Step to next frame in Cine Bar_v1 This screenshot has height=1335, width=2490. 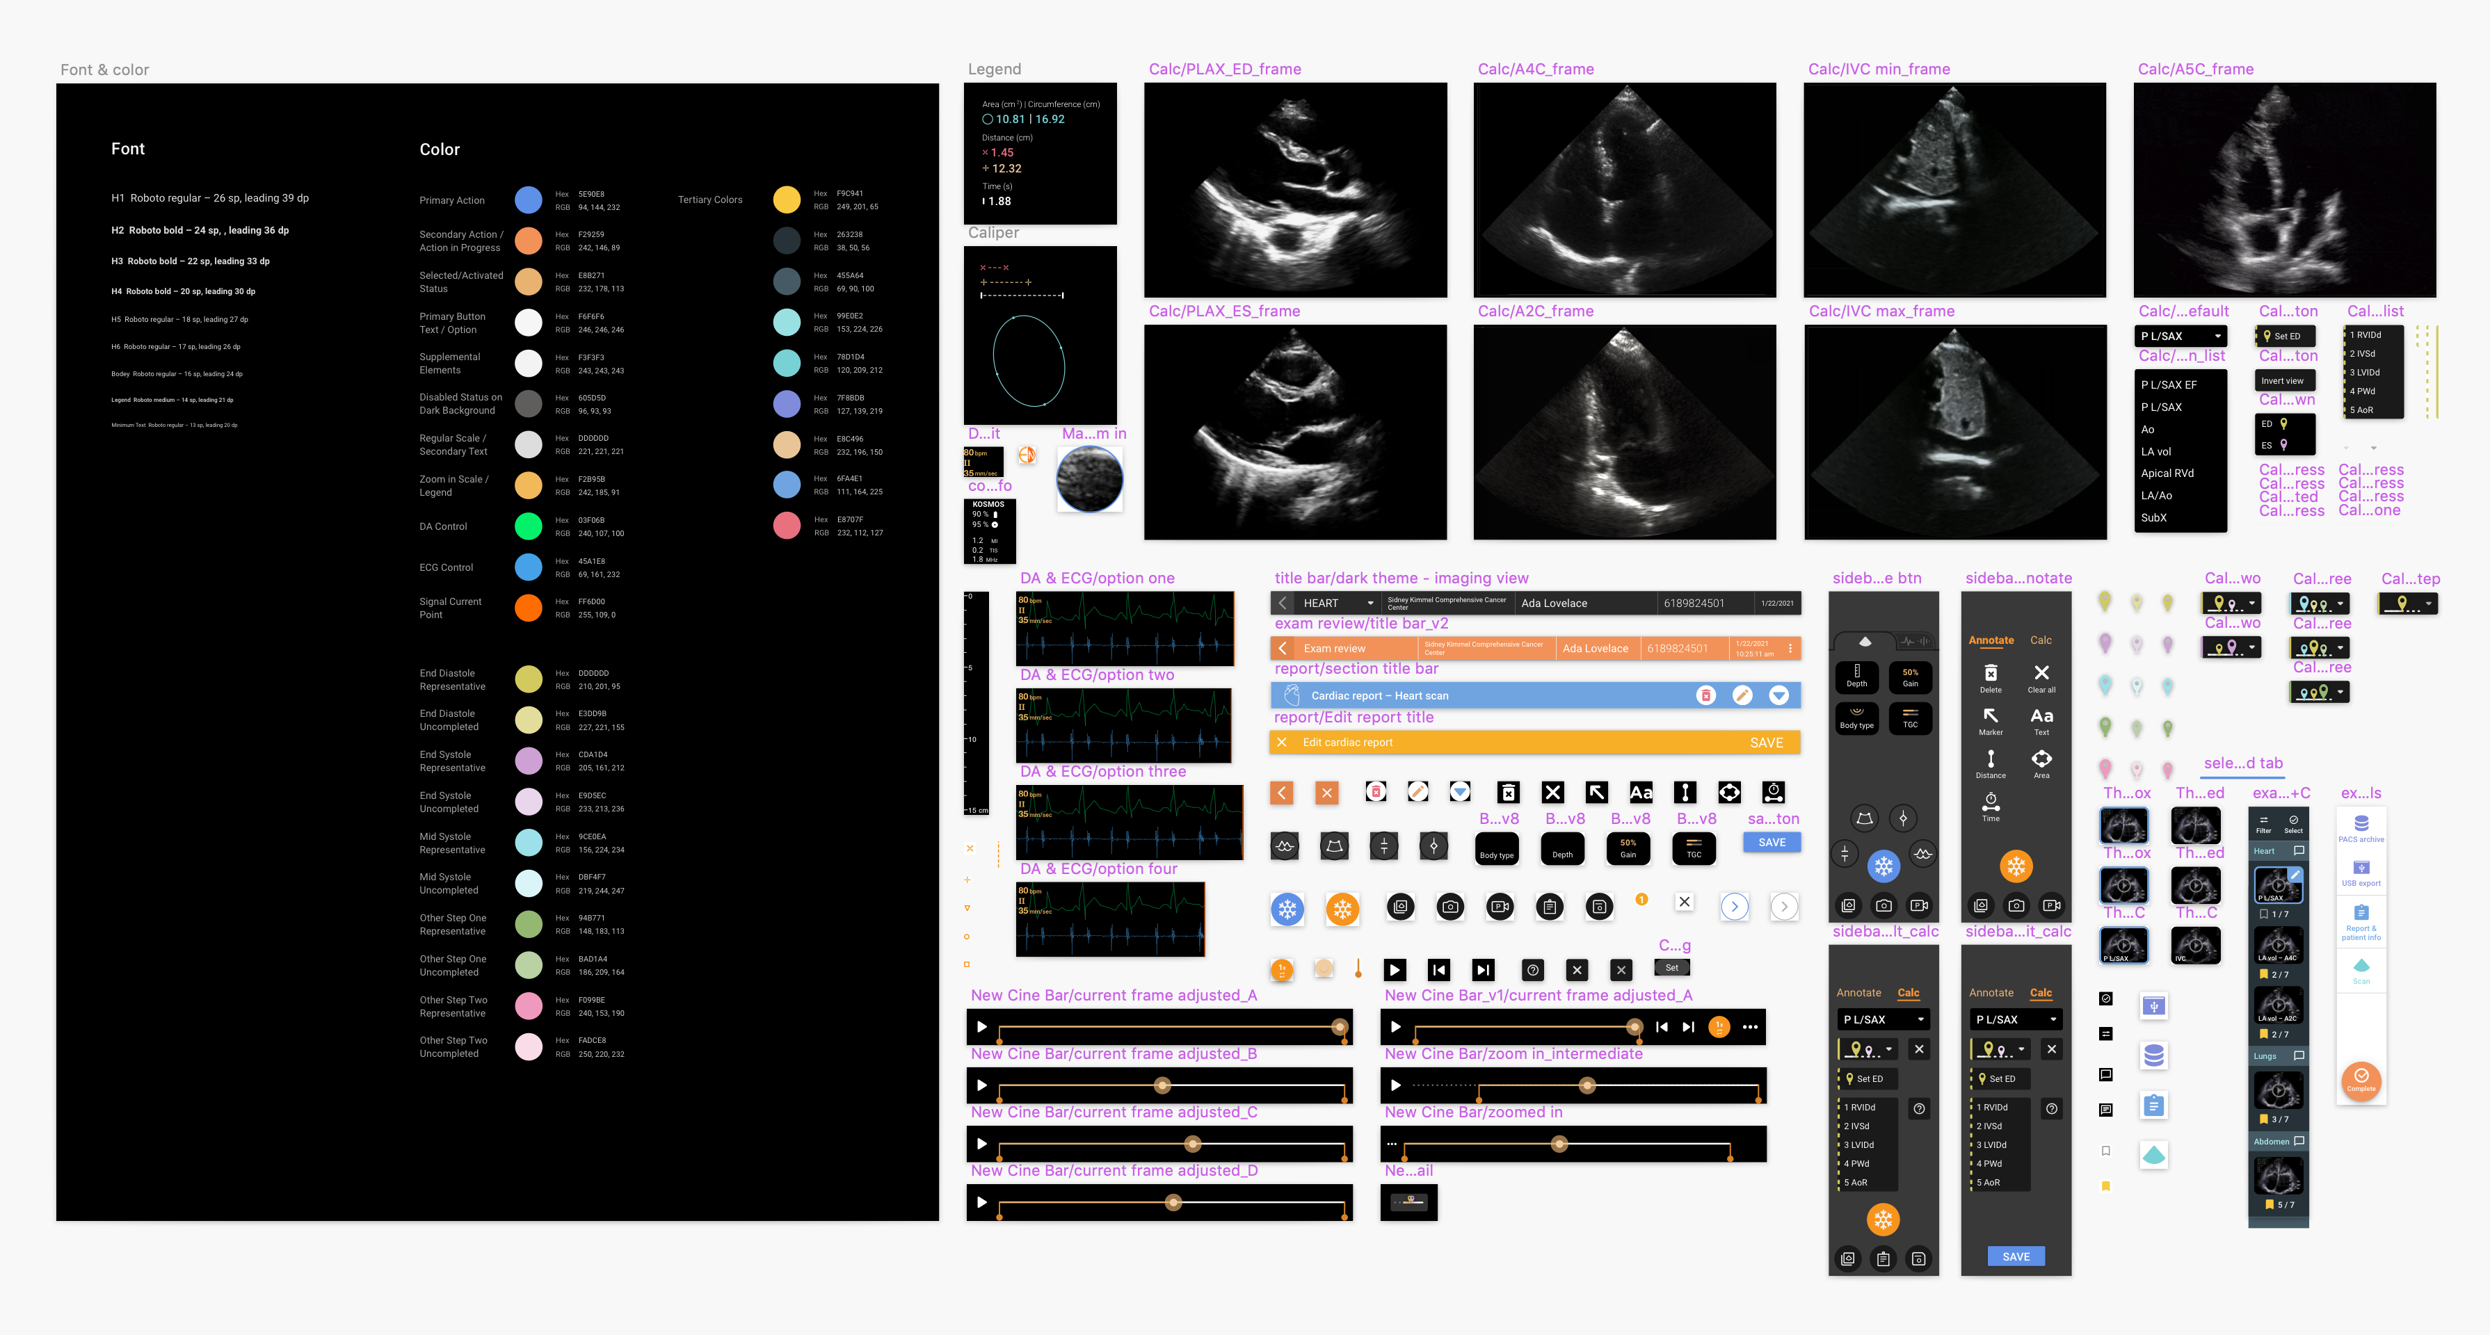[x=1688, y=1027]
